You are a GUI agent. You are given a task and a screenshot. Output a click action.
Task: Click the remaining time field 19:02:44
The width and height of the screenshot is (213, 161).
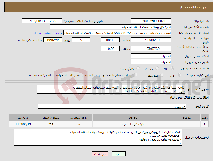tap(53, 40)
